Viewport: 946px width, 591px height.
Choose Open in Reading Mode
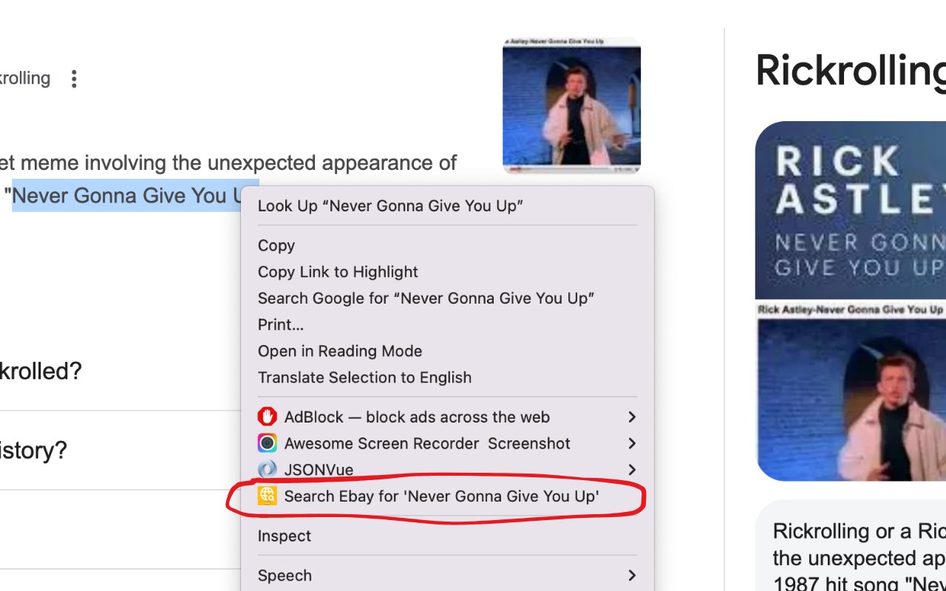tap(340, 351)
